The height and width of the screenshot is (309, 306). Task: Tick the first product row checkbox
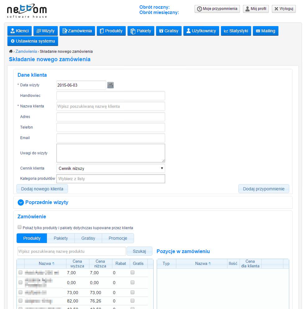pos(20,272)
